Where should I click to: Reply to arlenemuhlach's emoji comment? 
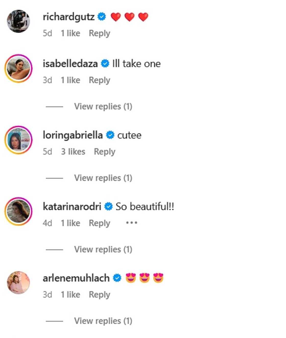pos(99,295)
